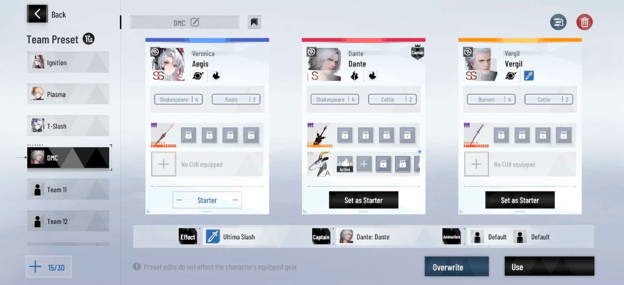Click Dante's equipped CUB icon

click(320, 164)
